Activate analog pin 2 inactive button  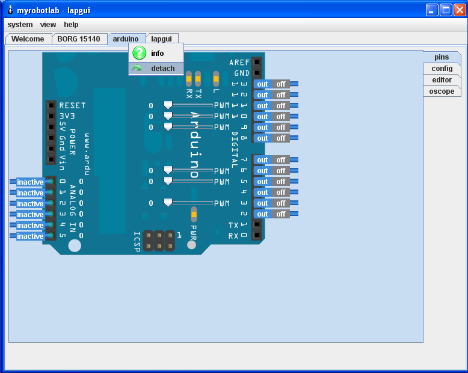pos(30,203)
